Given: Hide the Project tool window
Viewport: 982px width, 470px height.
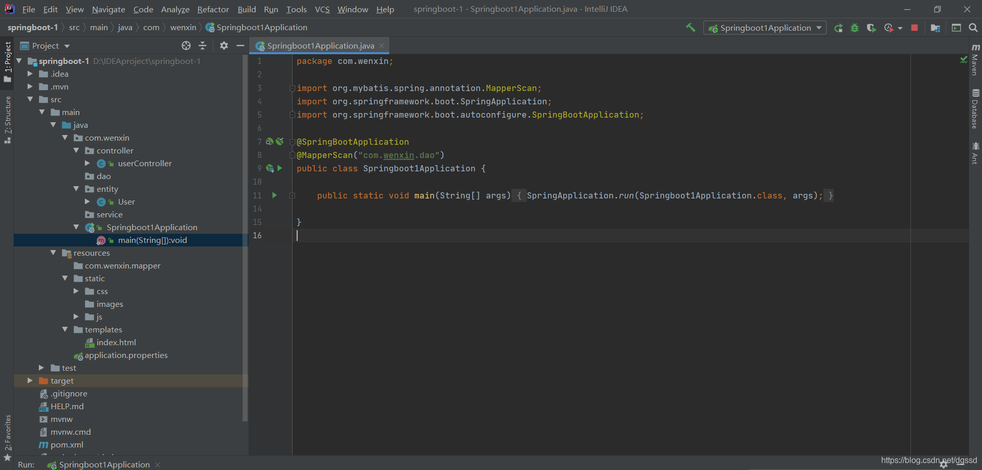Looking at the screenshot, I should pyautogui.click(x=240, y=46).
